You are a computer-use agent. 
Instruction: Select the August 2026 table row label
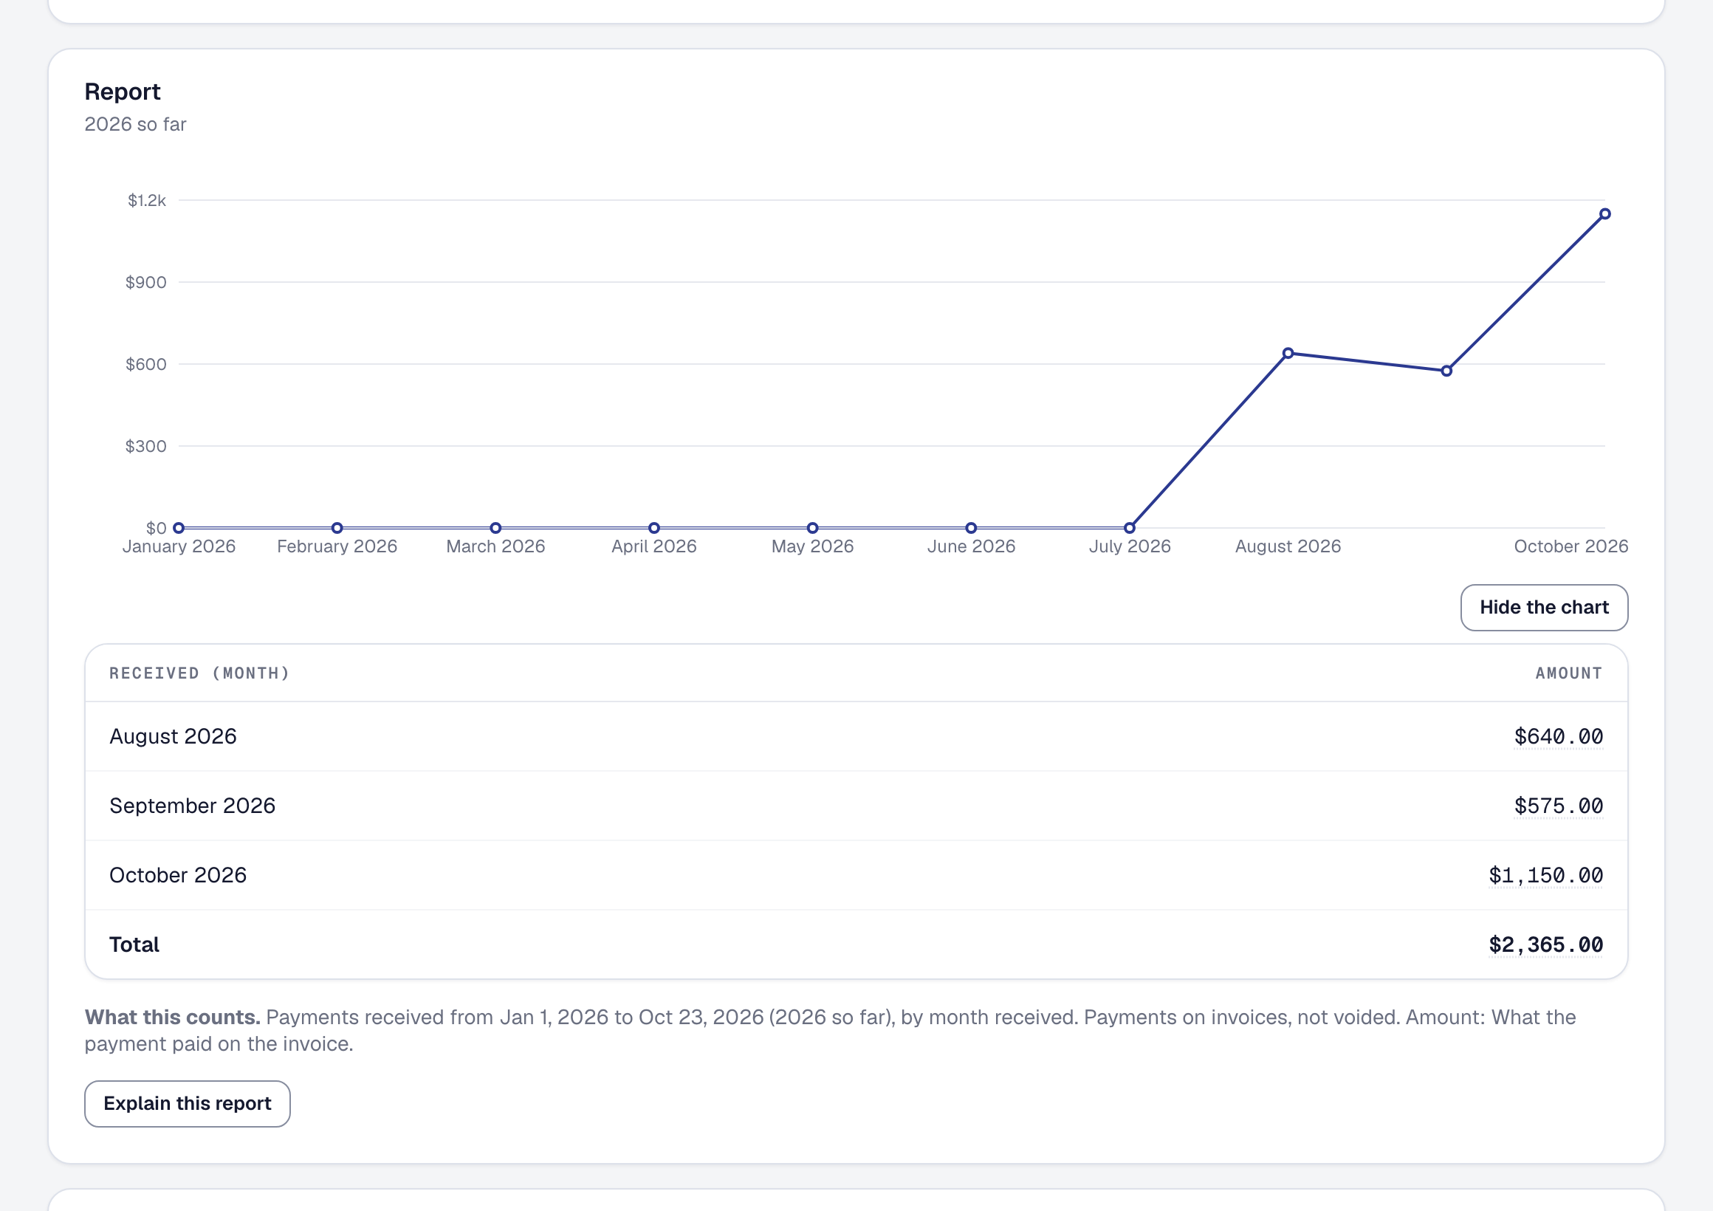click(173, 736)
